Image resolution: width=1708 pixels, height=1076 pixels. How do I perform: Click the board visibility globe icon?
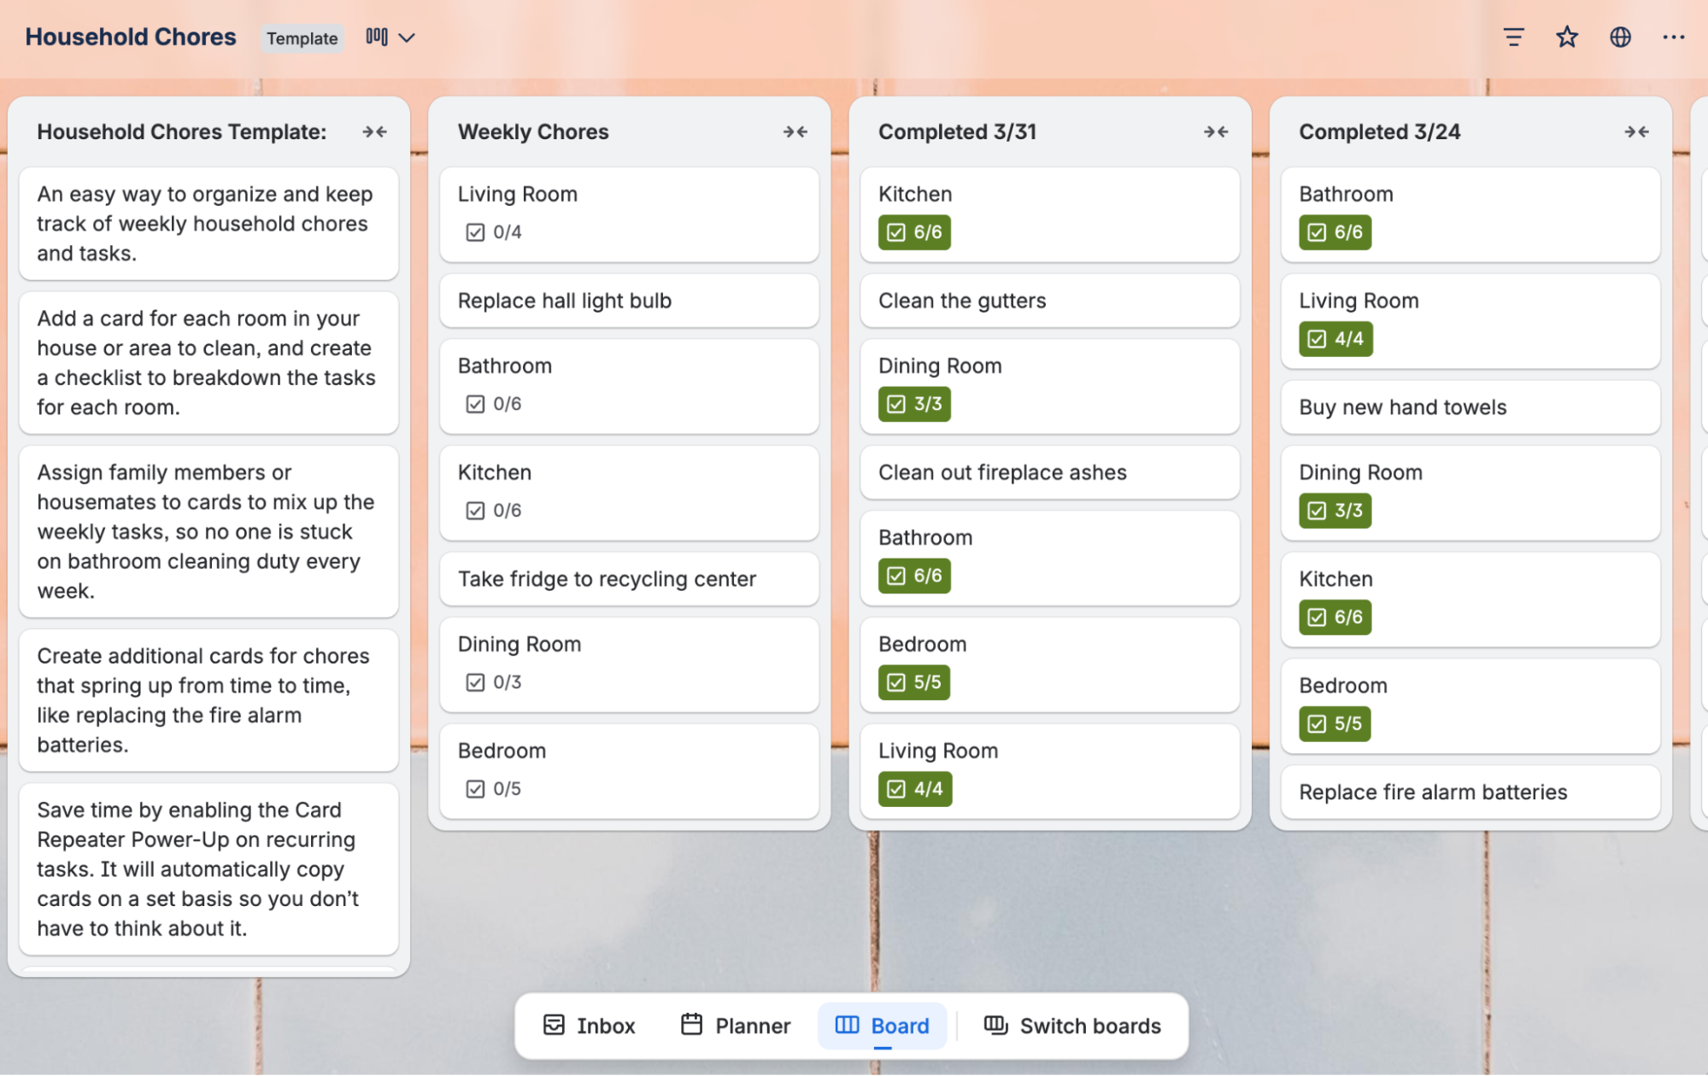(x=1620, y=37)
